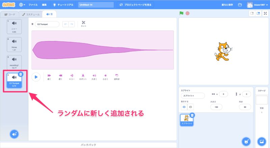
Task: Apply the faster speed effect
Action: [49, 77]
